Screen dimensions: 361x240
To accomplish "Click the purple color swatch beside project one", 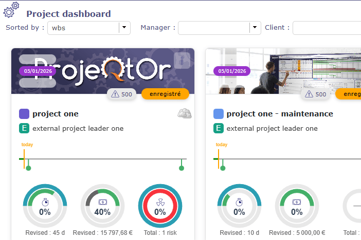I will click(24, 114).
